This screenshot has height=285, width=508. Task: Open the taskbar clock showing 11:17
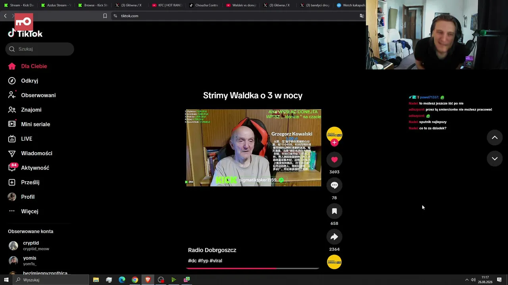(x=485, y=280)
